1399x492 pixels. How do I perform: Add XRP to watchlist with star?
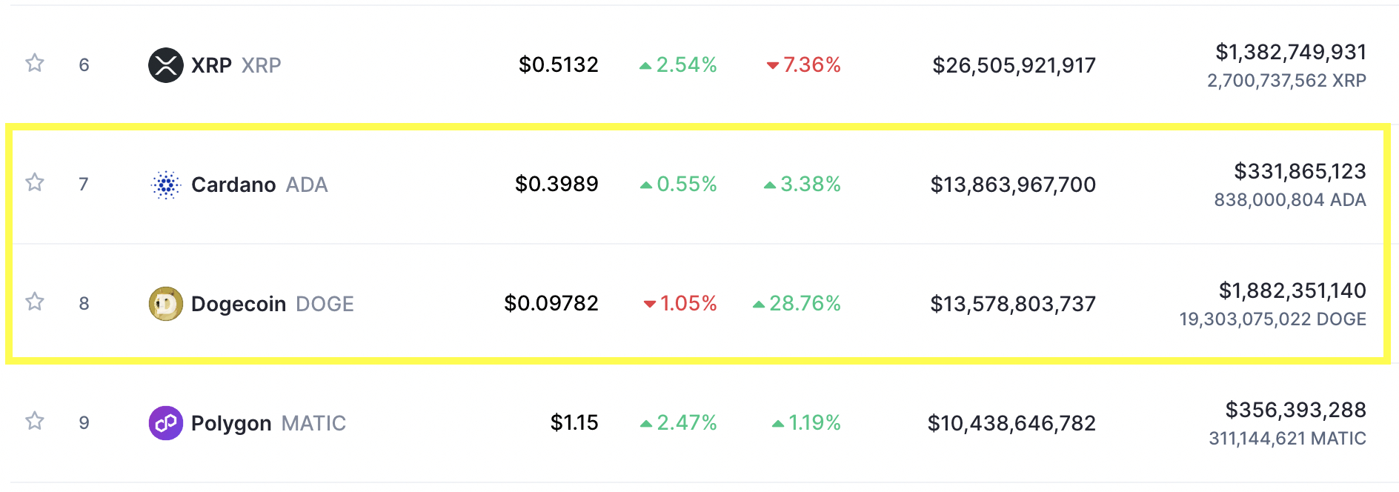tap(35, 63)
